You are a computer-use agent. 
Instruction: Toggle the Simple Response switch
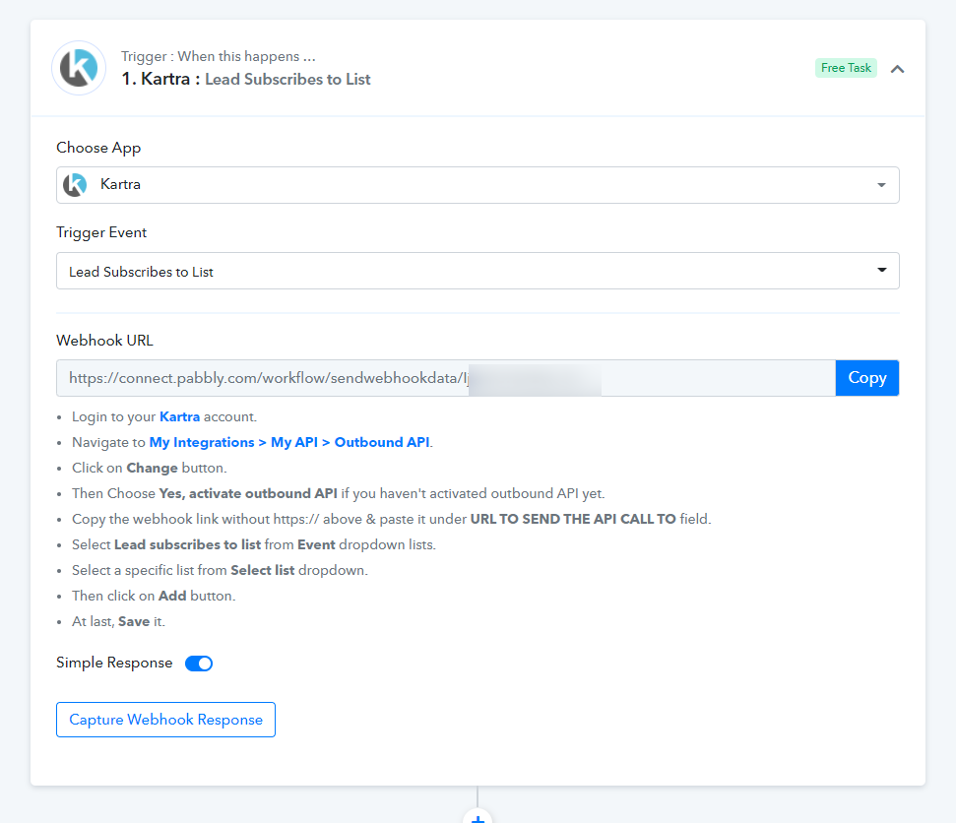tap(199, 664)
